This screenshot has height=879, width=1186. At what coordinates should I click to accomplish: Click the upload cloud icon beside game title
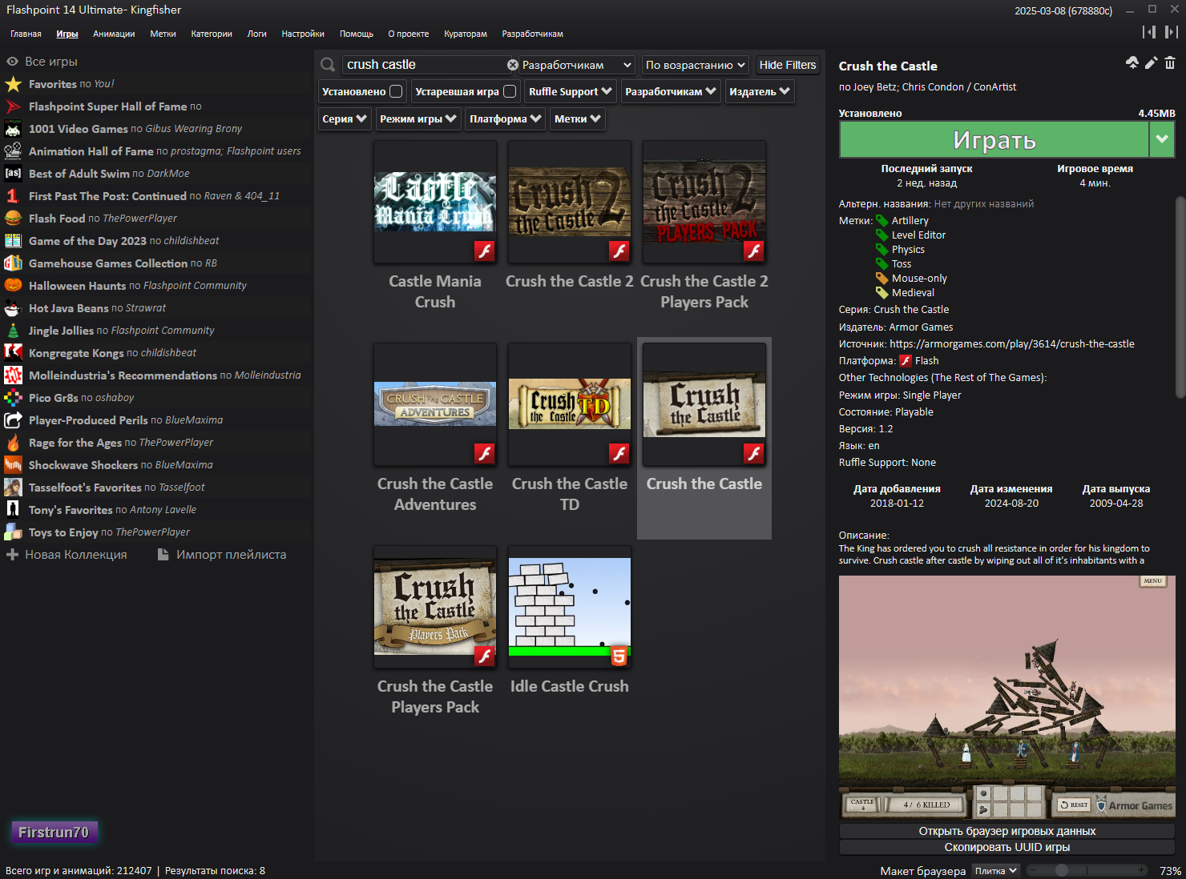pos(1132,63)
